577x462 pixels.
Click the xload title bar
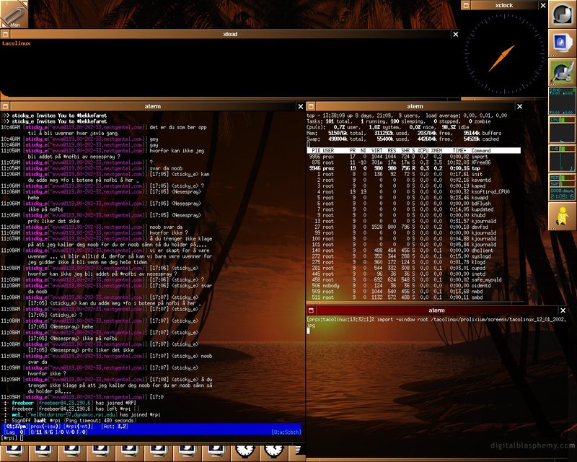(230, 34)
